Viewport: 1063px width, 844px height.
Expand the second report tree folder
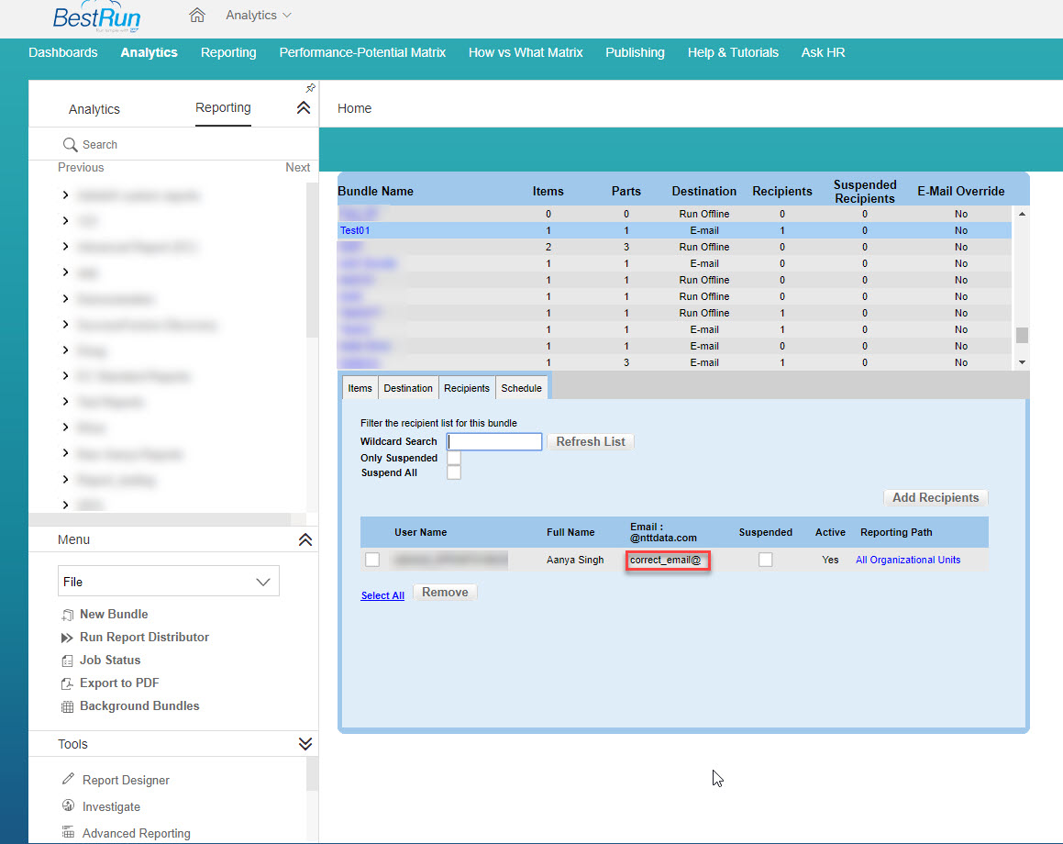click(x=65, y=221)
